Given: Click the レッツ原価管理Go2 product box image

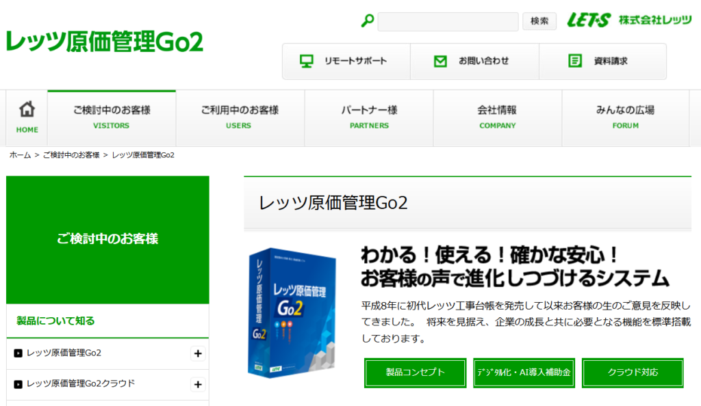Looking at the screenshot, I should coord(292,313).
